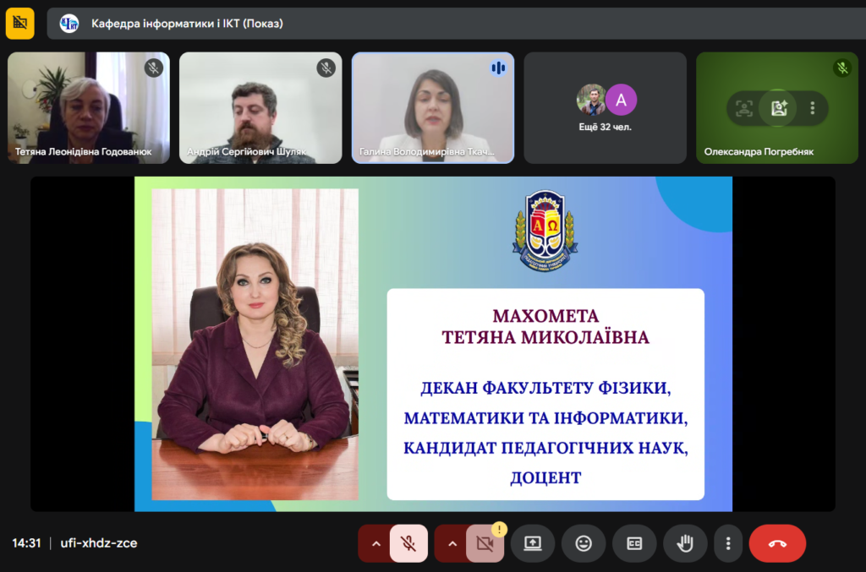The width and height of the screenshot is (866, 572).
Task: Open three-dot menu on Олександра Погребняк tile
Action: (x=813, y=108)
